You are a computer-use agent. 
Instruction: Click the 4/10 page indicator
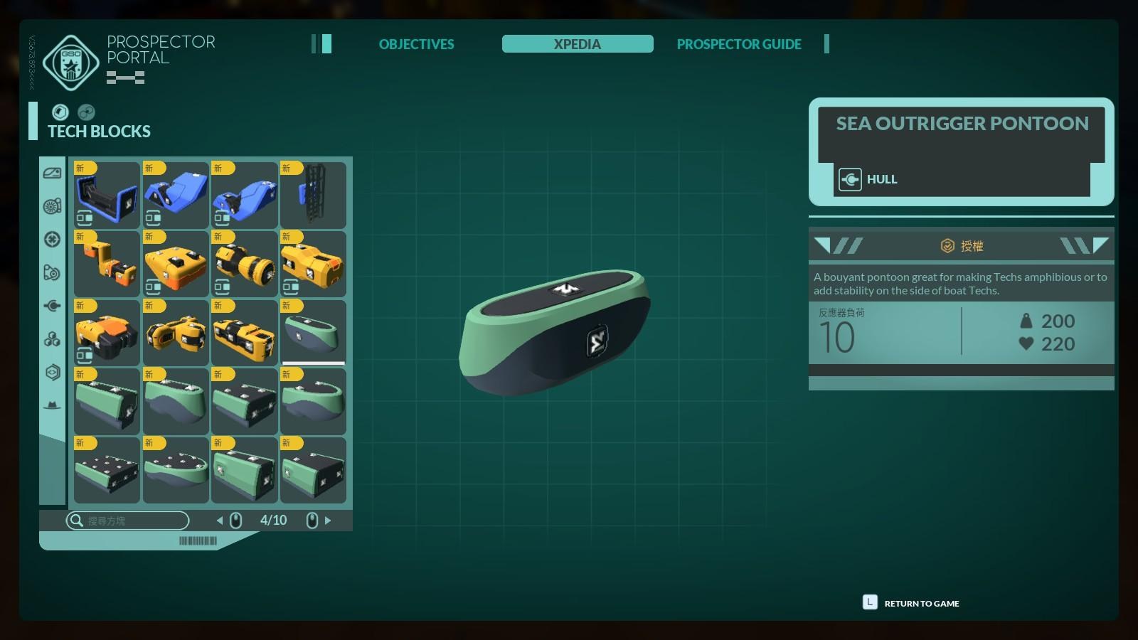[x=274, y=521]
